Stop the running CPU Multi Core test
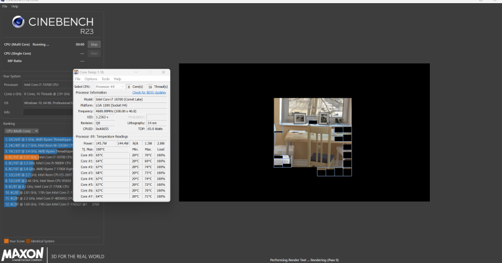The width and height of the screenshot is (502, 263). click(94, 45)
